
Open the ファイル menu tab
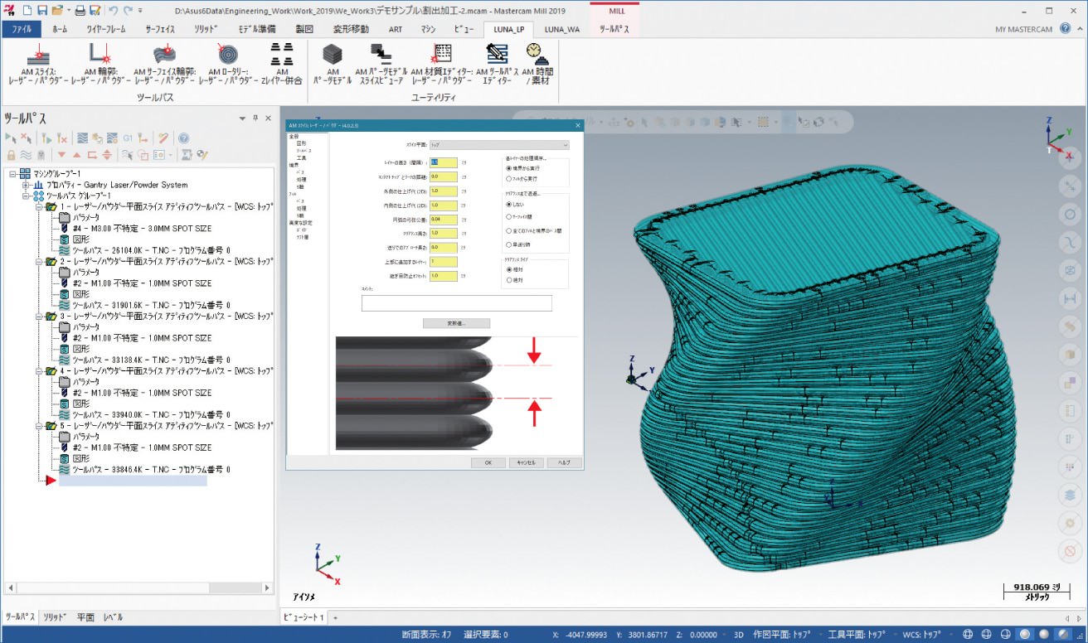pyautogui.click(x=22, y=29)
